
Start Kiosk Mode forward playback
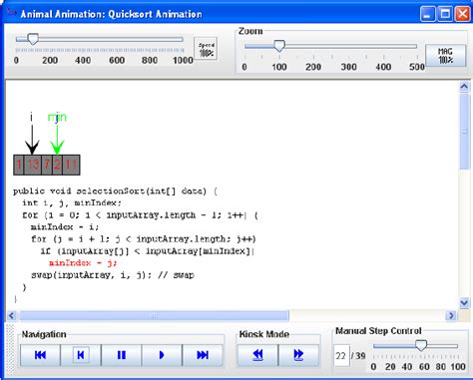[298, 355]
